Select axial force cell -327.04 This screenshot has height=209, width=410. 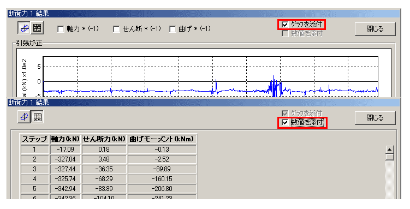[x=66, y=159]
